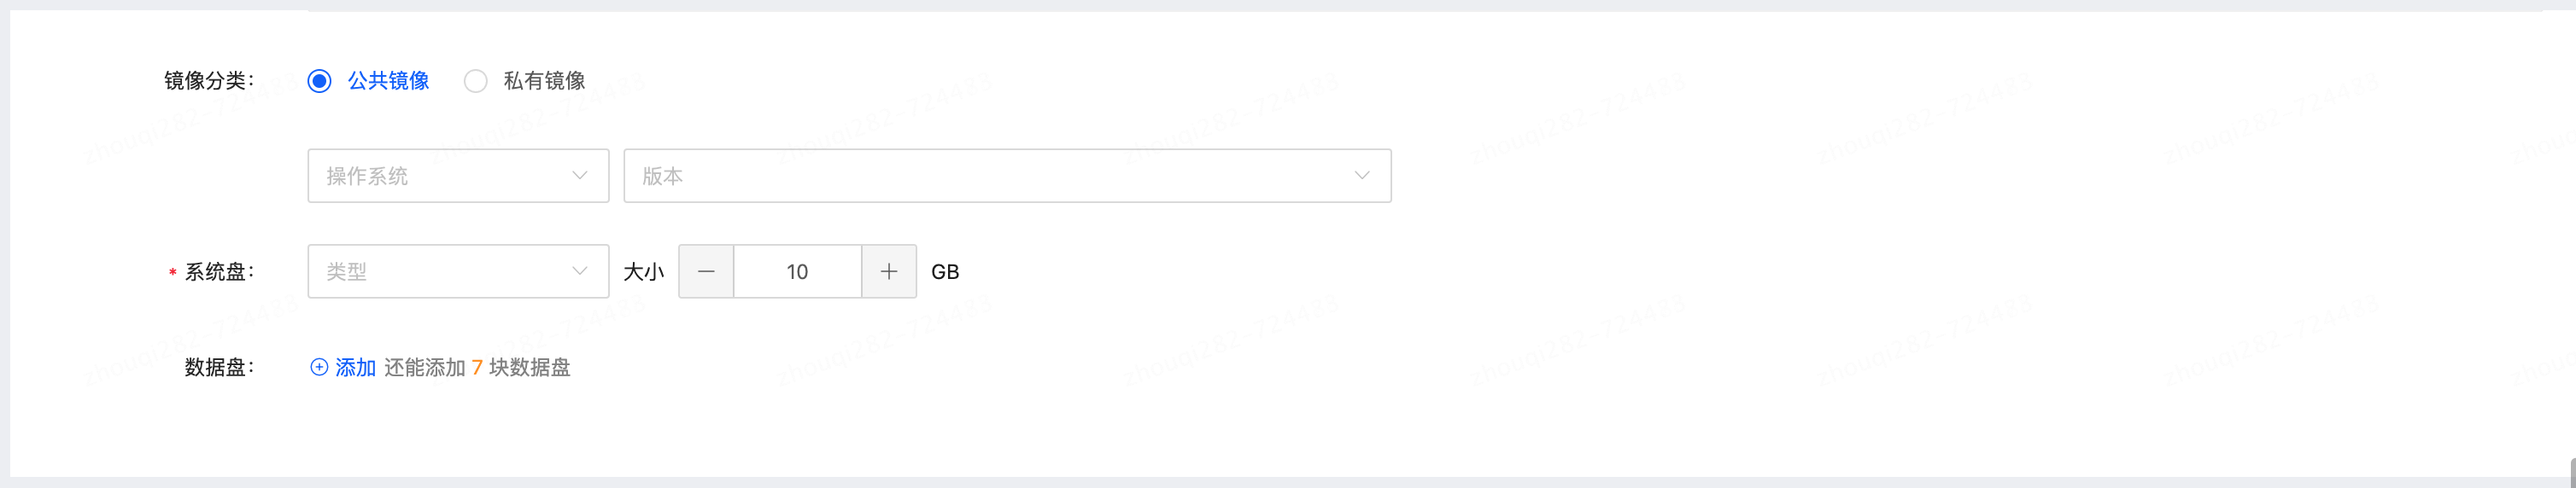Open the system disk 类型 dropdown
Viewport: 2576px width, 488px height.
(x=445, y=271)
